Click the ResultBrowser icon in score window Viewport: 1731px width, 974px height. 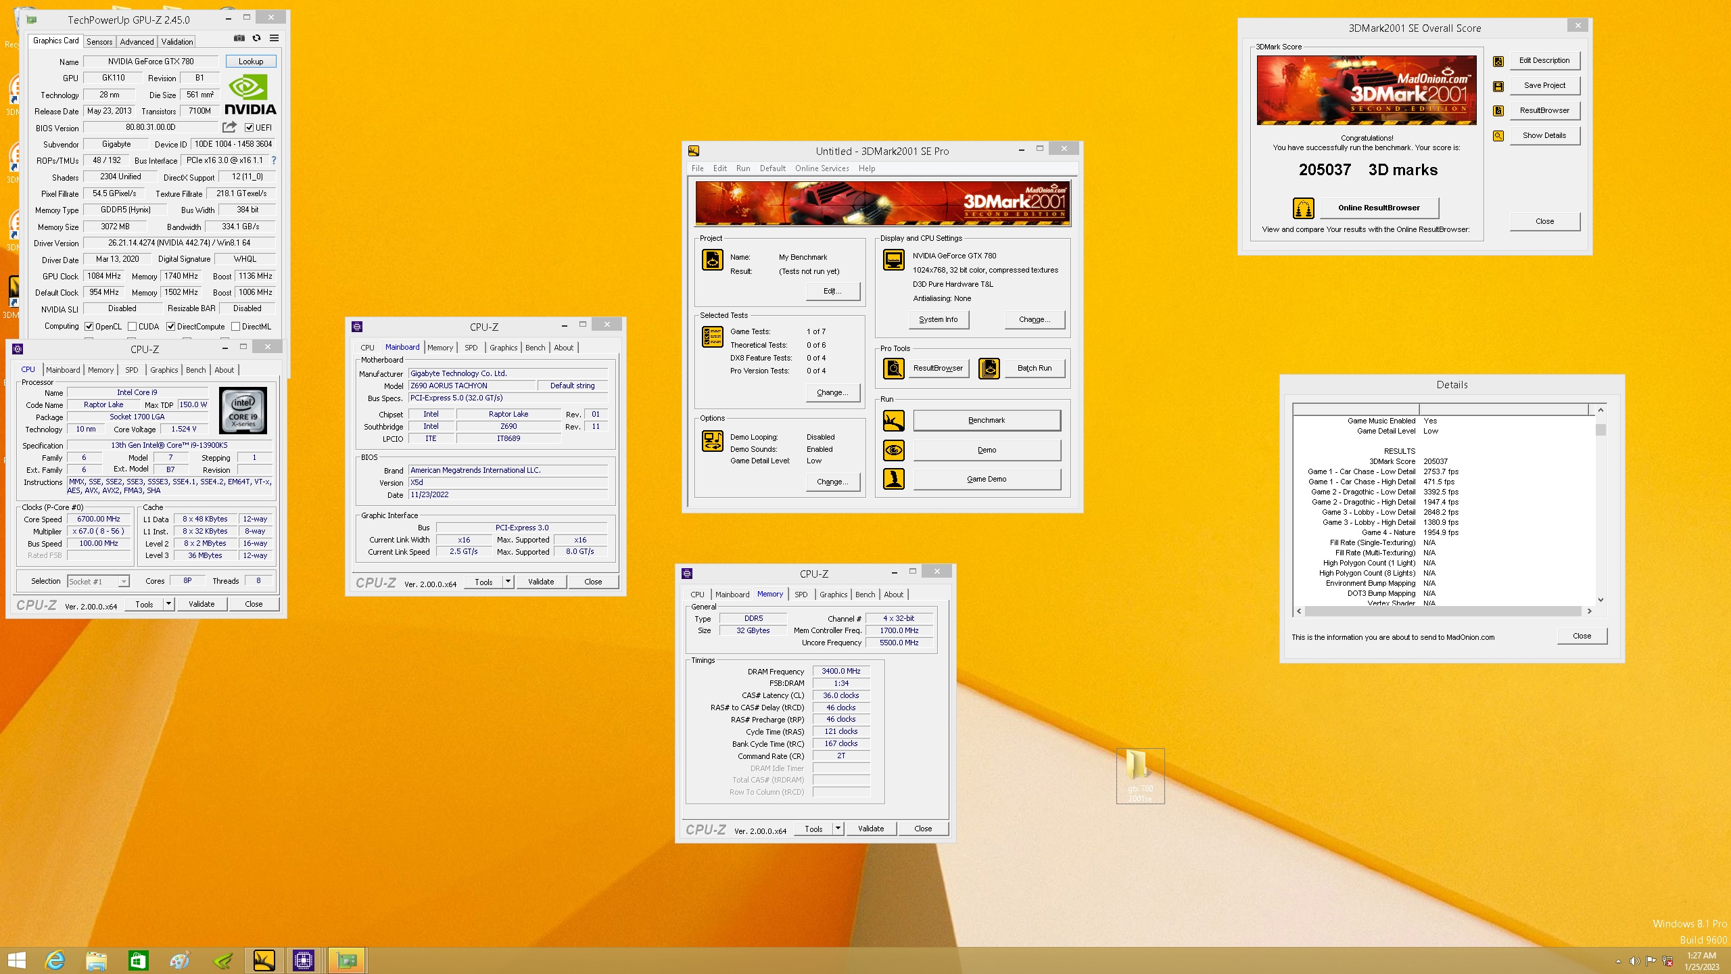1498,111
